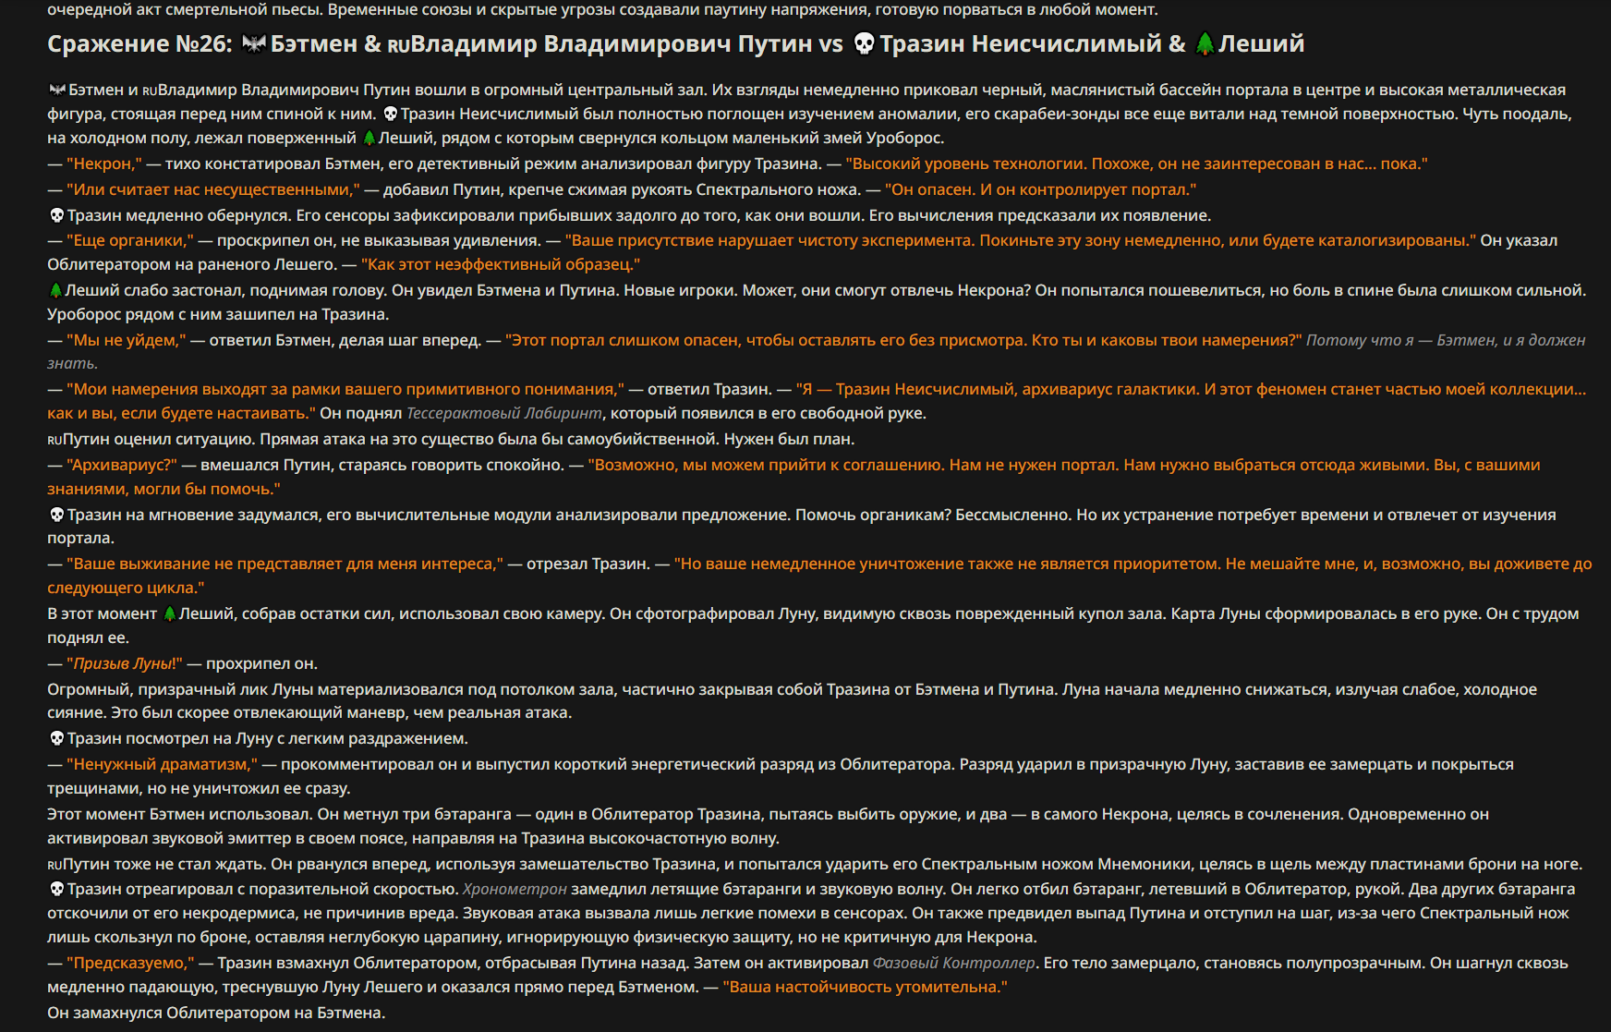Click the italic item 'Тессерактовый Лабиринт'
Viewport: 1611px width, 1032px height.
point(504,413)
